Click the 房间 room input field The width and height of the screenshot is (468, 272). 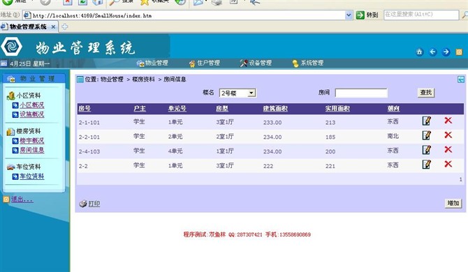pos(361,93)
